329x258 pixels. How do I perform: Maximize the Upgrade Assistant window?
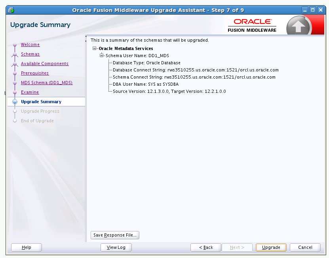[313, 10]
